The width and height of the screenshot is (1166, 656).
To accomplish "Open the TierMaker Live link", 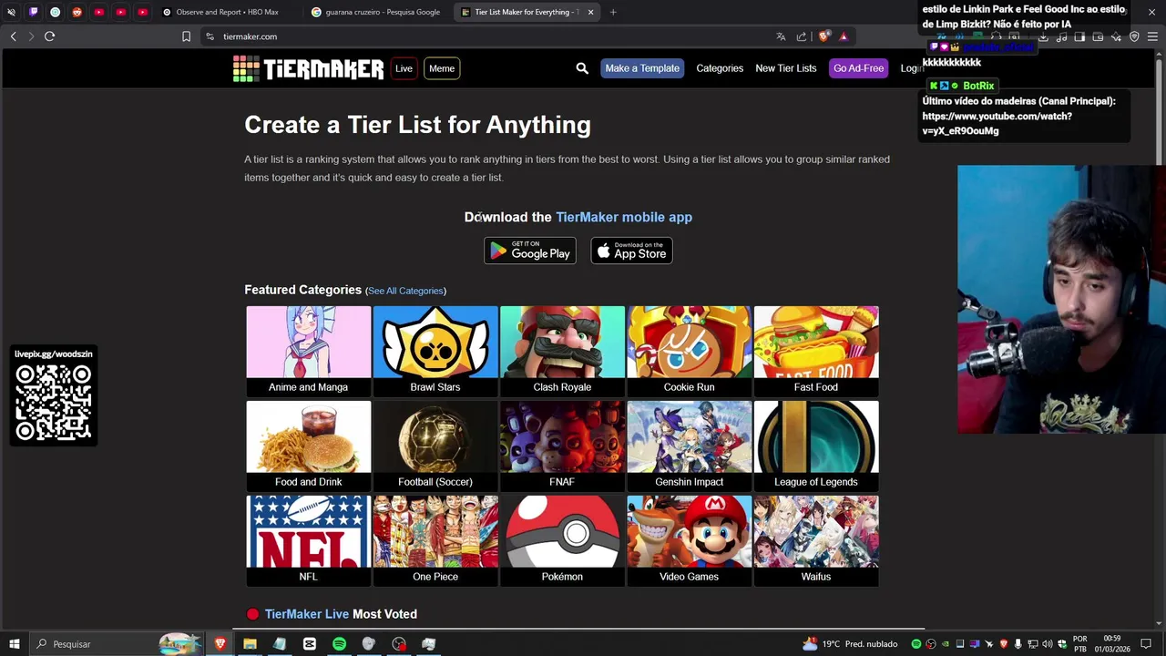I will pyautogui.click(x=307, y=614).
